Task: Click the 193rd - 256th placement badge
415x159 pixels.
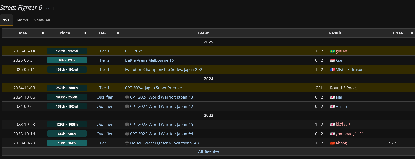Action: pyautogui.click(x=67, y=97)
